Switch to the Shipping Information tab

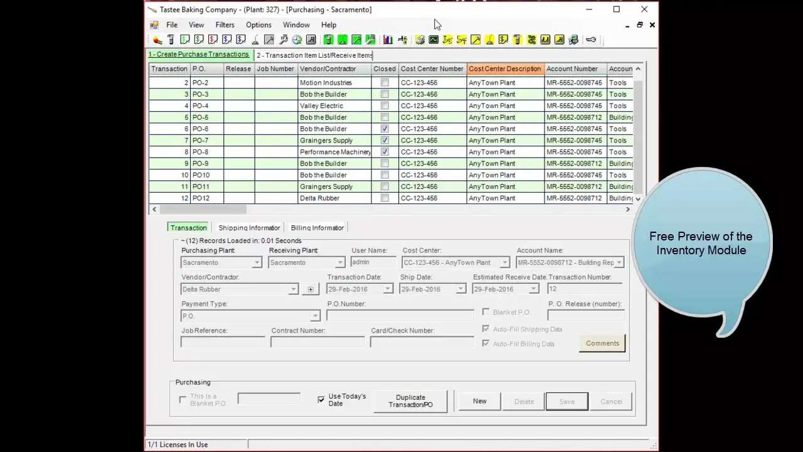(249, 228)
